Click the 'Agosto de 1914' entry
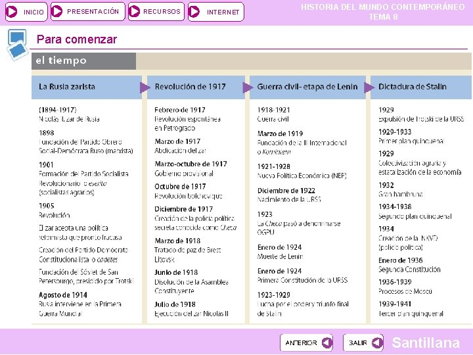473x355 pixels. click(x=63, y=295)
